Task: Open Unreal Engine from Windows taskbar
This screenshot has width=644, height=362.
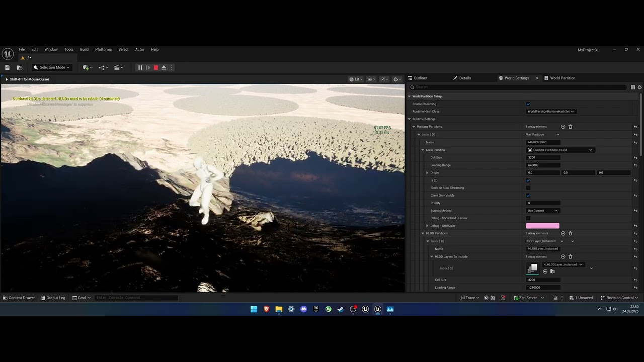Action: coord(365,309)
